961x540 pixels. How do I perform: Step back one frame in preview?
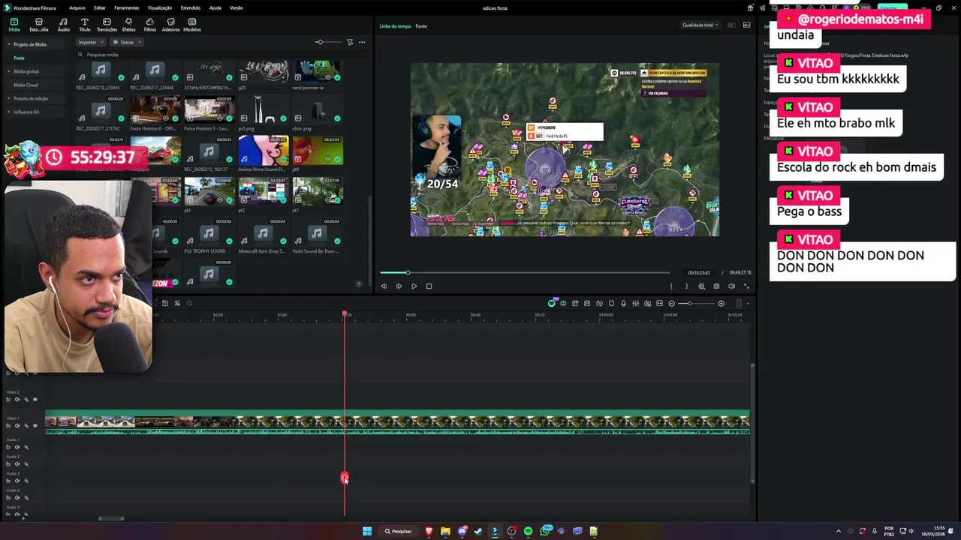click(384, 286)
